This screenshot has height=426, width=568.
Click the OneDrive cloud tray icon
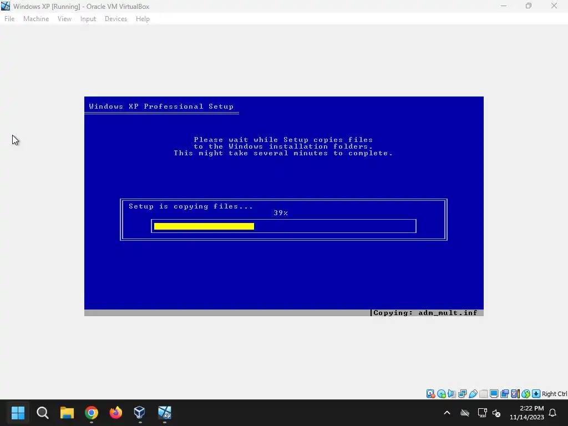click(x=465, y=413)
